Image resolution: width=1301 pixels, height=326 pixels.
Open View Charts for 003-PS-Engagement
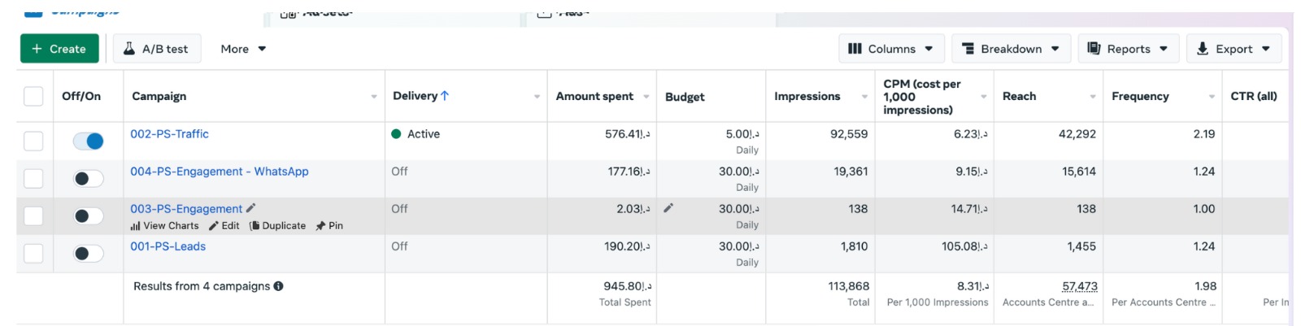(x=164, y=226)
